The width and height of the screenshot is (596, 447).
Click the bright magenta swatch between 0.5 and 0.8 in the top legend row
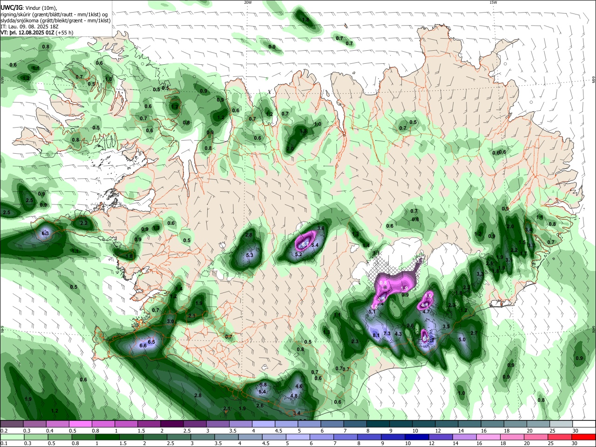(80, 424)
